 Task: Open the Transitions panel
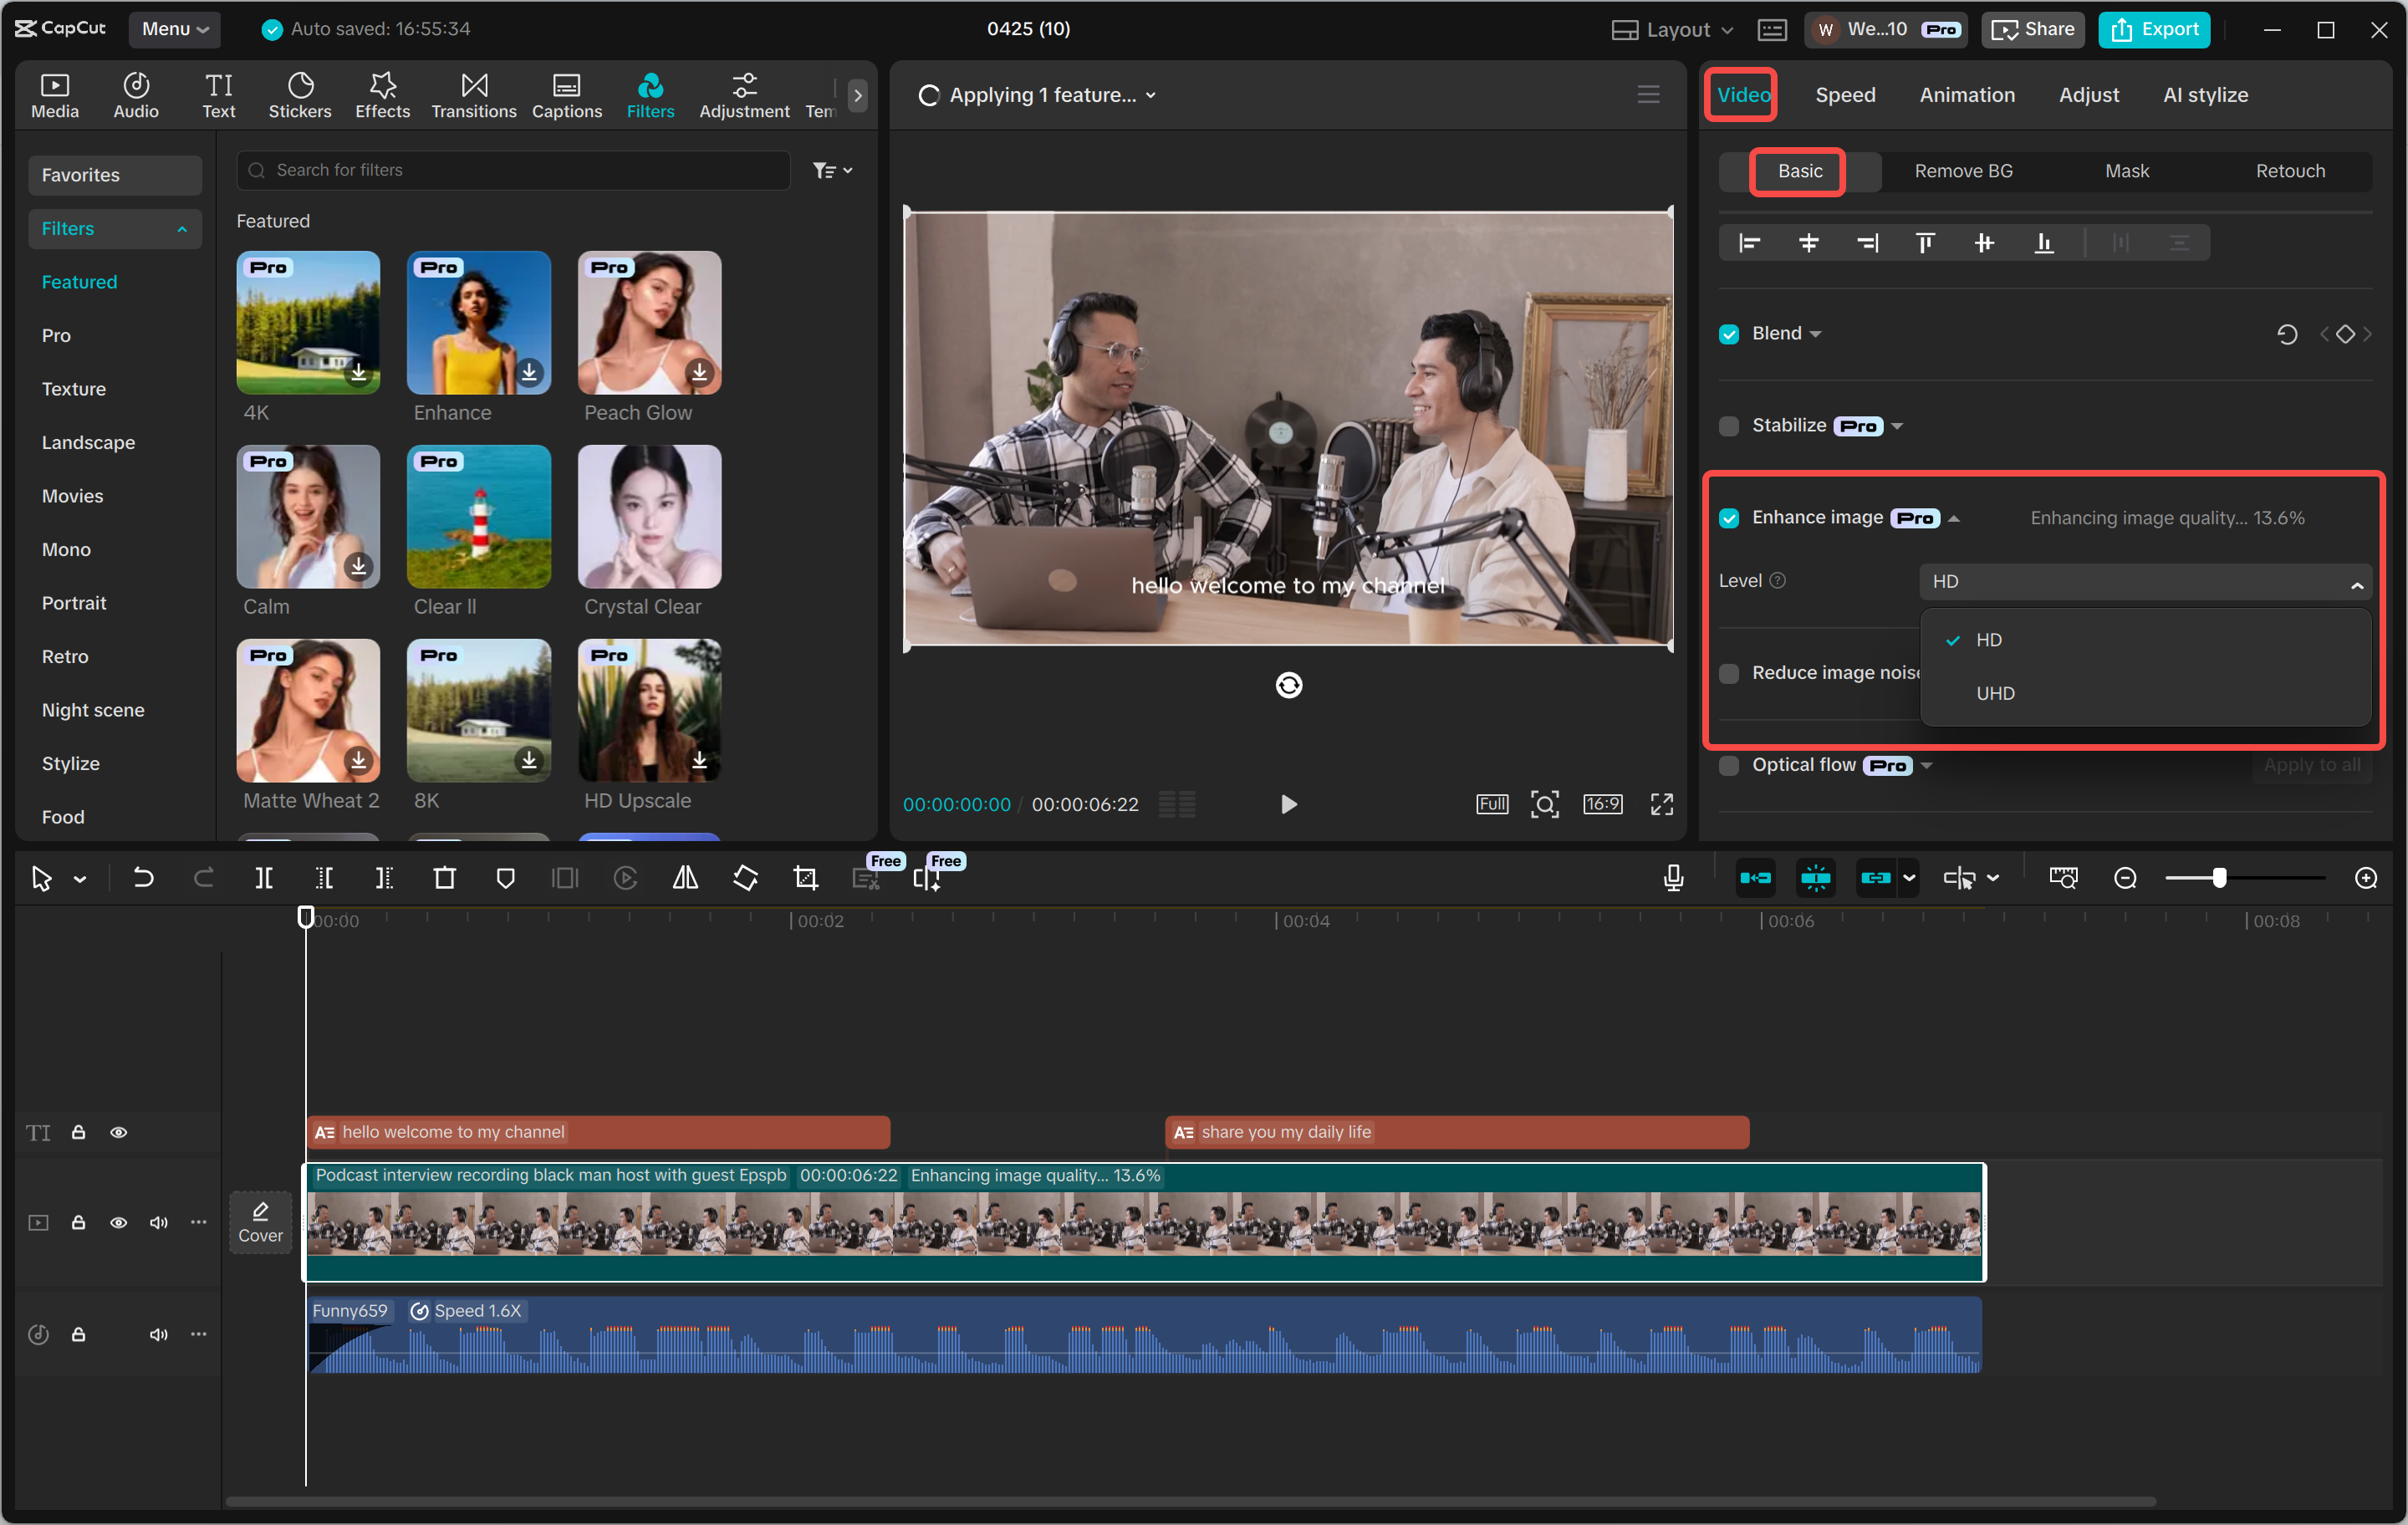coord(474,96)
